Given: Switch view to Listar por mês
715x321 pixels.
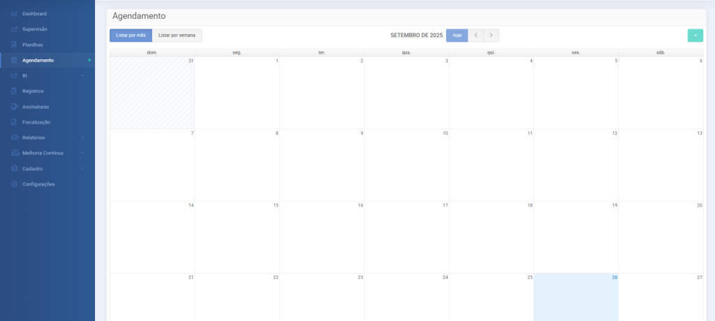Looking at the screenshot, I should (131, 36).
